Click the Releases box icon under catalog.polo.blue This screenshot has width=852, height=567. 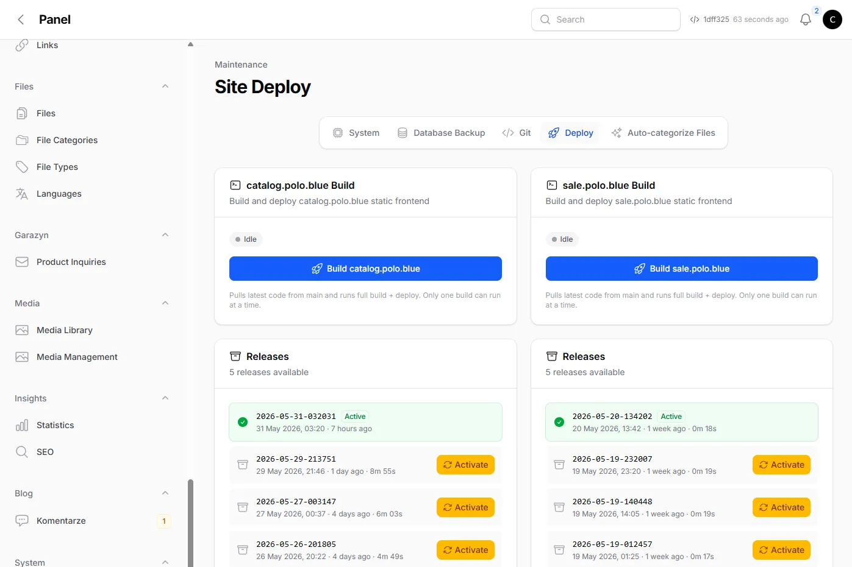[x=235, y=356]
